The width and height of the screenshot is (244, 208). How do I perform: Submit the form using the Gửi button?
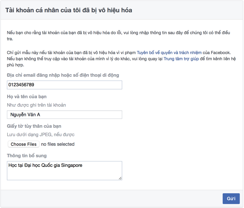point(231,199)
